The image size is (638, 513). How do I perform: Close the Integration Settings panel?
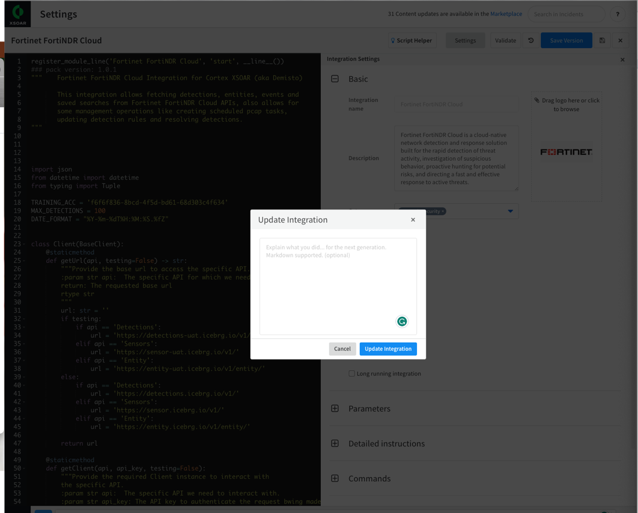[x=622, y=59]
